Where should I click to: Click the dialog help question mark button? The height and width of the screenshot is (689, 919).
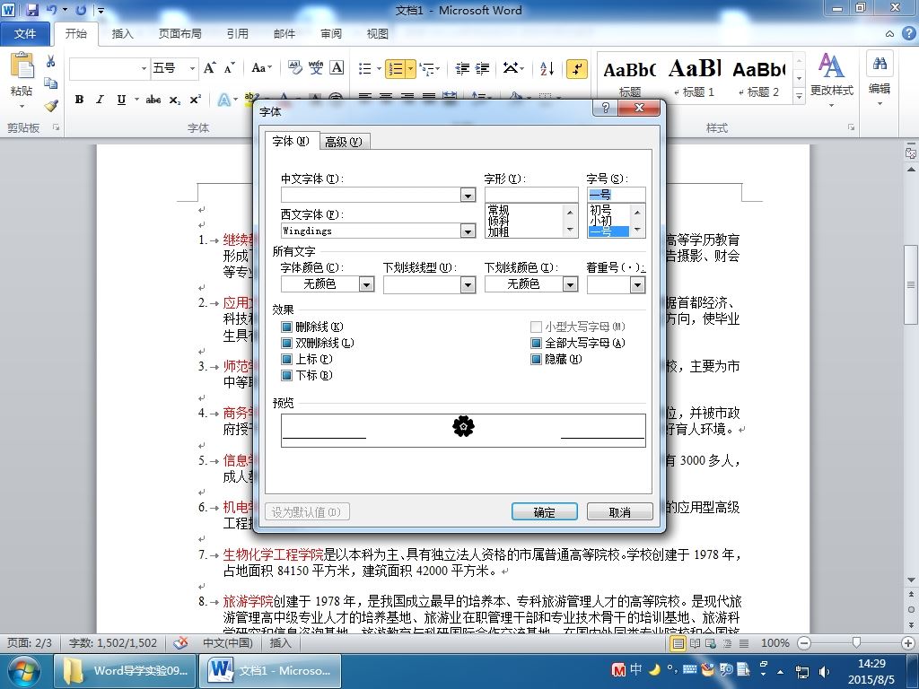point(606,108)
